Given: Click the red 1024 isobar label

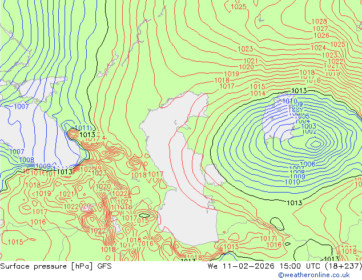Looking at the screenshot, I should click(319, 48).
